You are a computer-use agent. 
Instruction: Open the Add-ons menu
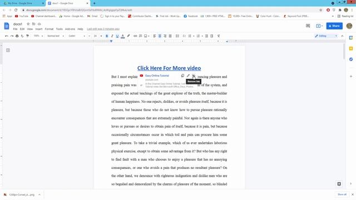click(70, 29)
